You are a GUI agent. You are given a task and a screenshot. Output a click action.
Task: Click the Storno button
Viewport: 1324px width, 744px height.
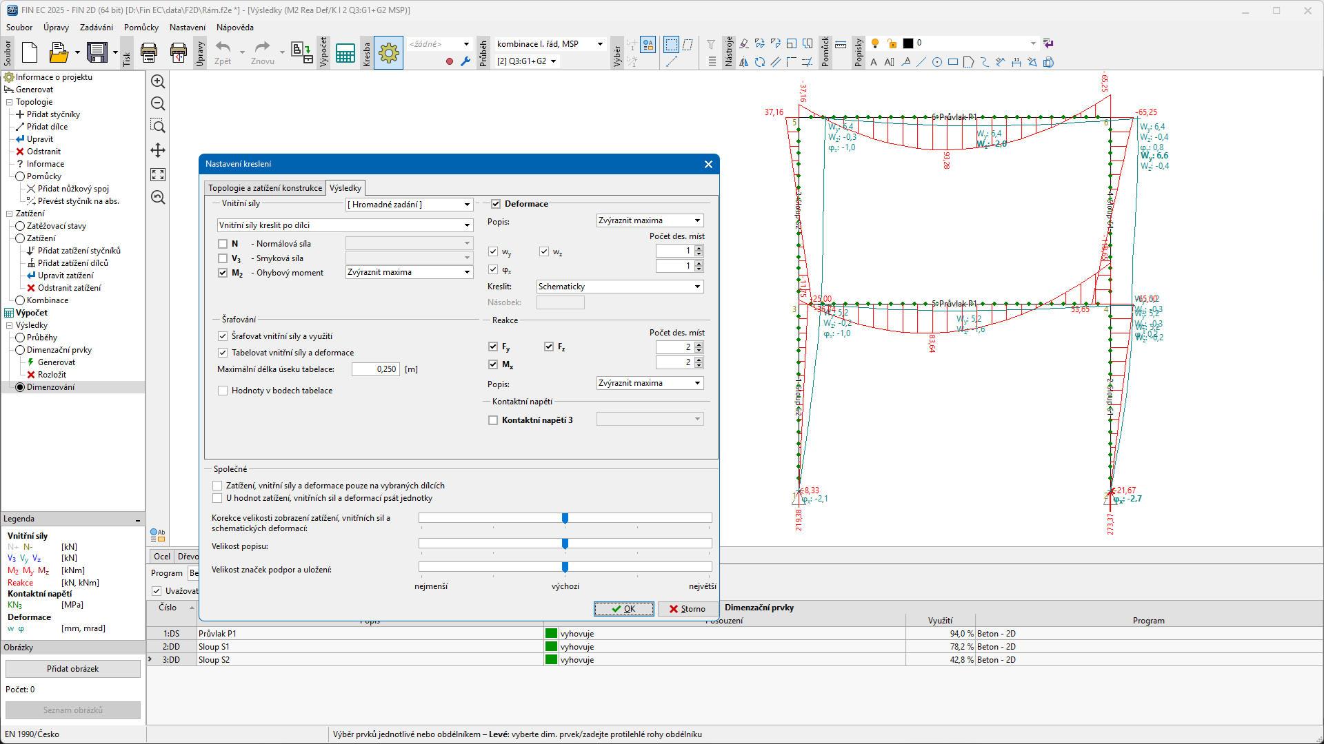pyautogui.click(x=687, y=609)
